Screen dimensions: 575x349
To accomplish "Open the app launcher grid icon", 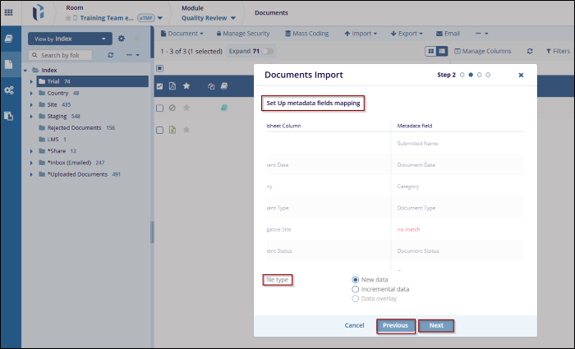I will click(9, 12).
